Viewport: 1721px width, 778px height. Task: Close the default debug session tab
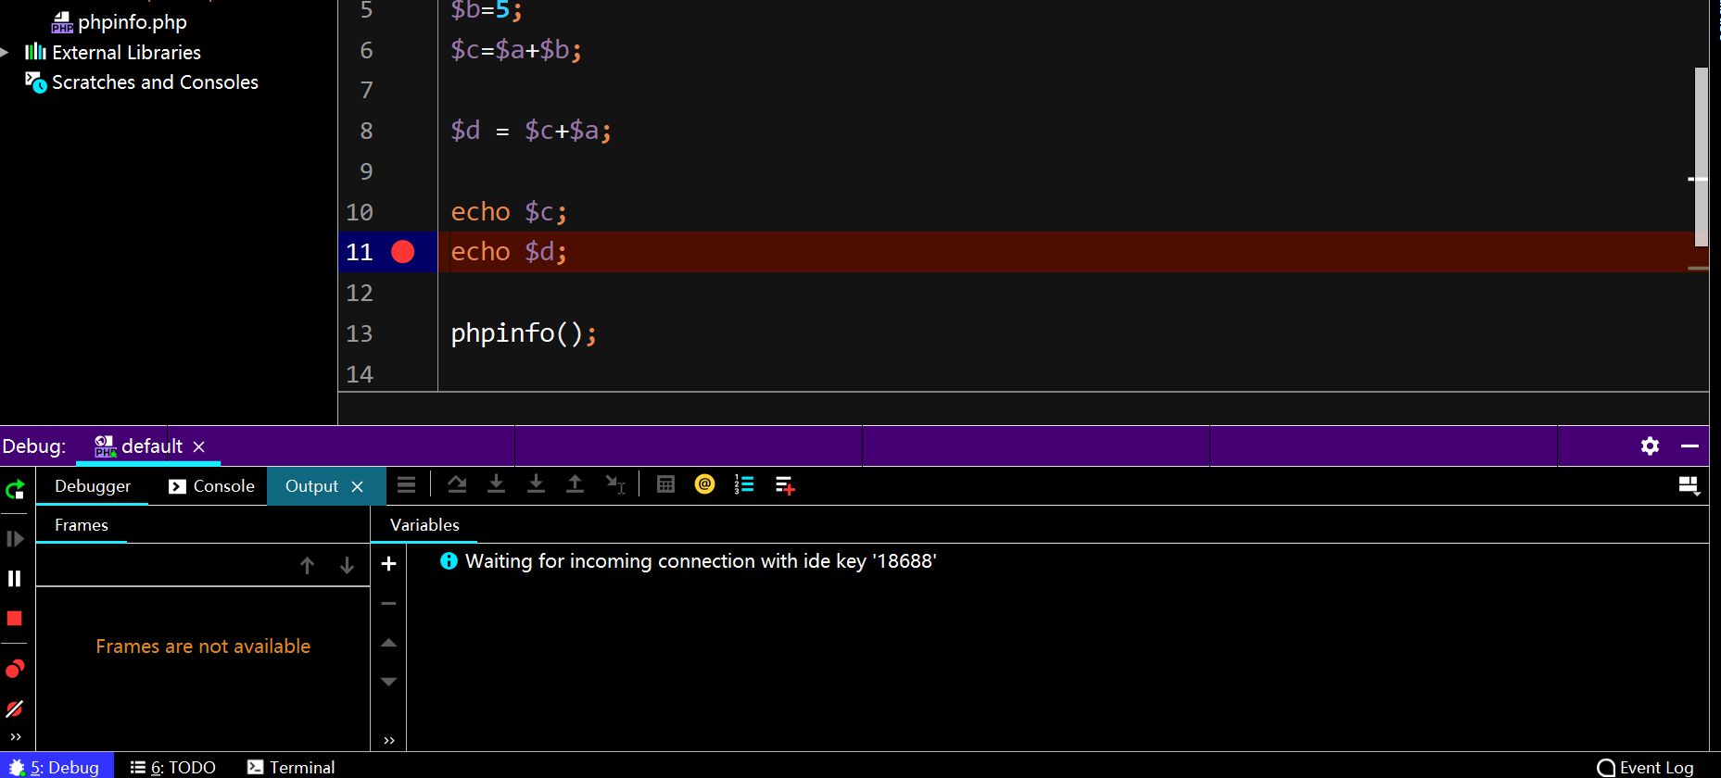point(198,446)
